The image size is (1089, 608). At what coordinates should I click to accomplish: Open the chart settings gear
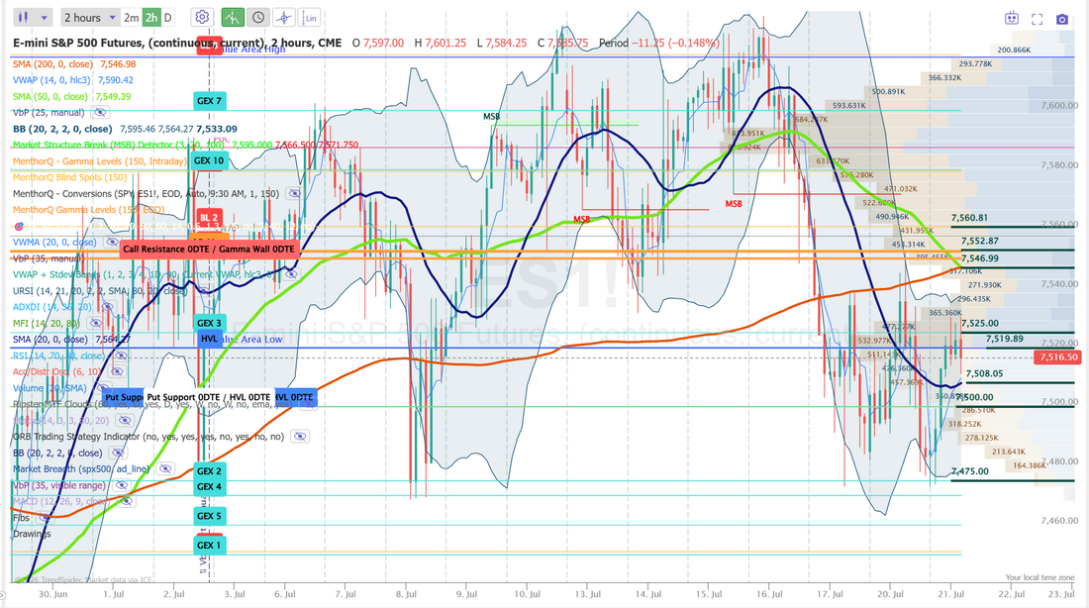[x=202, y=18]
